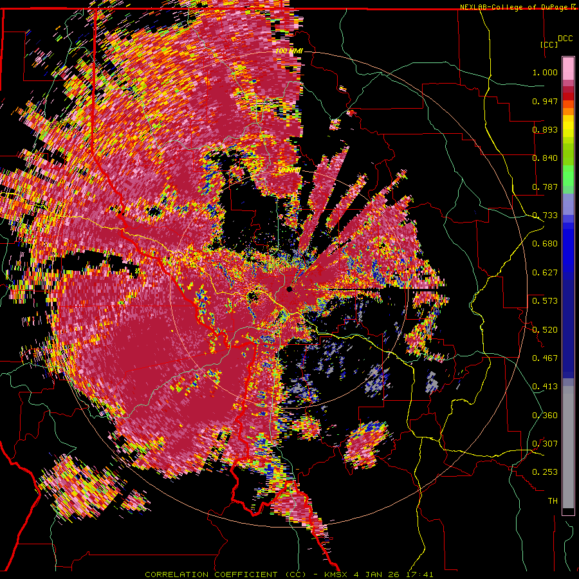Click the DCC product label
This screenshot has height=579, width=579.
click(565, 39)
